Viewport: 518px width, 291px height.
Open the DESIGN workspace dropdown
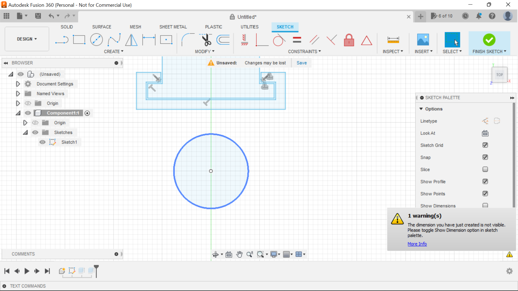[26, 39]
